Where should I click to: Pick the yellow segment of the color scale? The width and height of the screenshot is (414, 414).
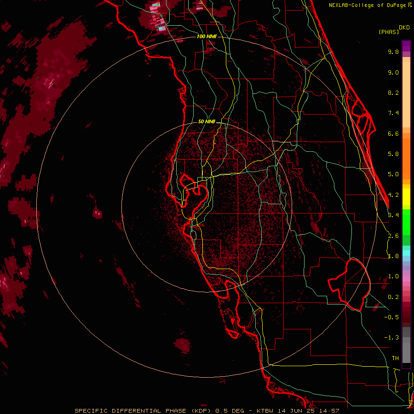tap(406, 197)
